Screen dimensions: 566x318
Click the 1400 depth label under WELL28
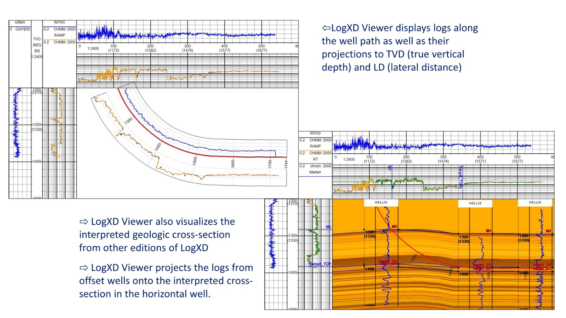(x=464, y=274)
